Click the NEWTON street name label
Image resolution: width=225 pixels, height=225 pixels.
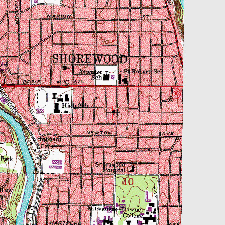pyautogui.click(x=99, y=133)
